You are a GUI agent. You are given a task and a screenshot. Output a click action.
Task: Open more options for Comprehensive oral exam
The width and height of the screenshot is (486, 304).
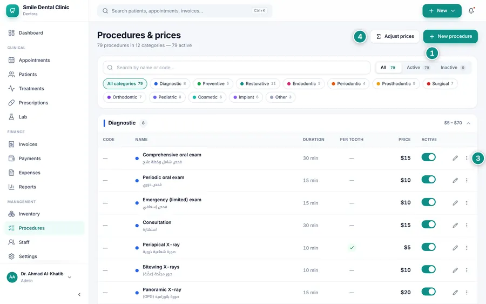pyautogui.click(x=467, y=158)
